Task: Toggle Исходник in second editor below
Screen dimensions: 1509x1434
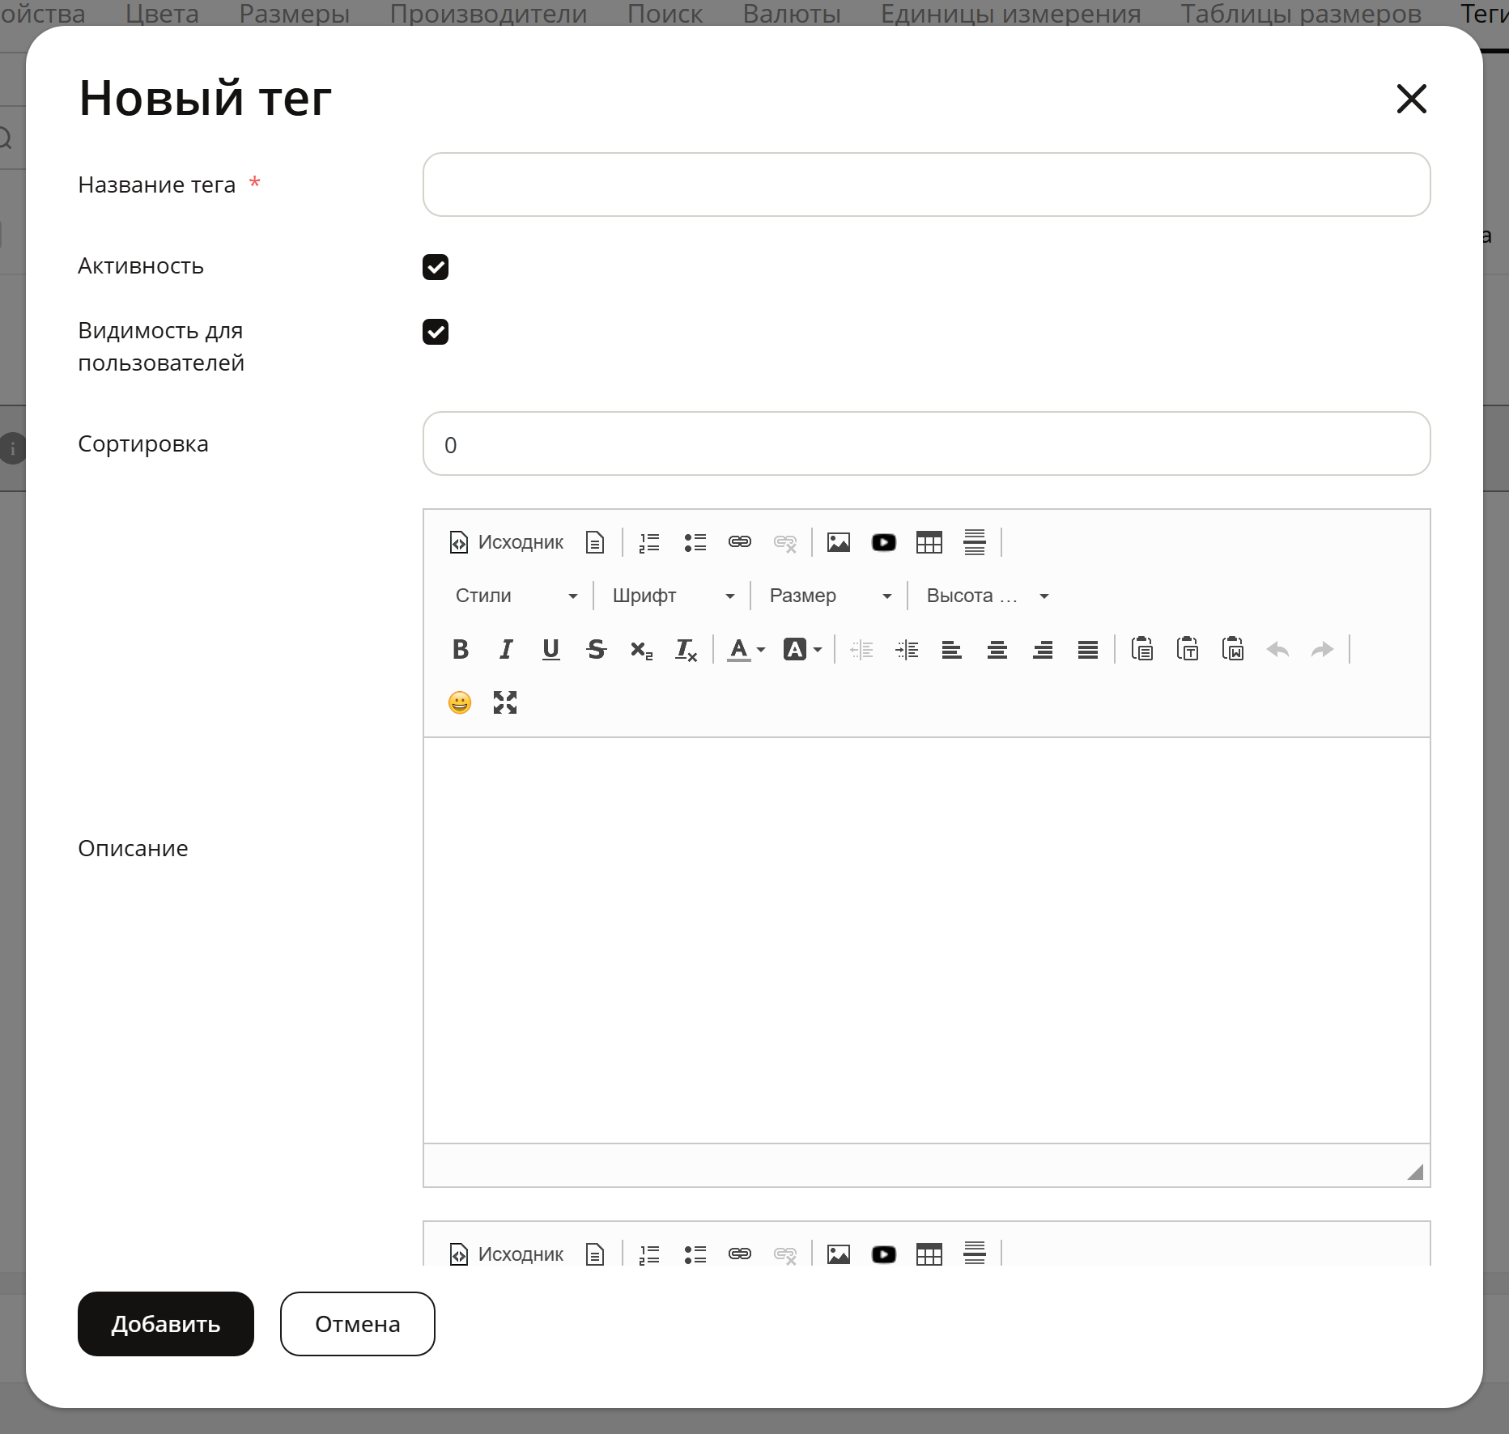Action: click(507, 1254)
